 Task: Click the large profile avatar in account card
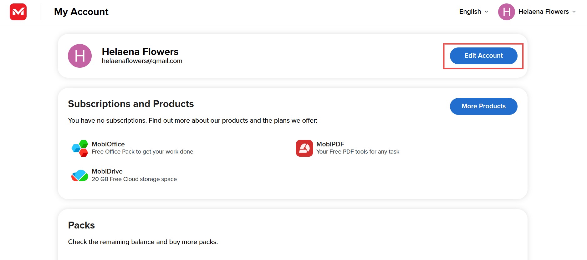tap(80, 56)
